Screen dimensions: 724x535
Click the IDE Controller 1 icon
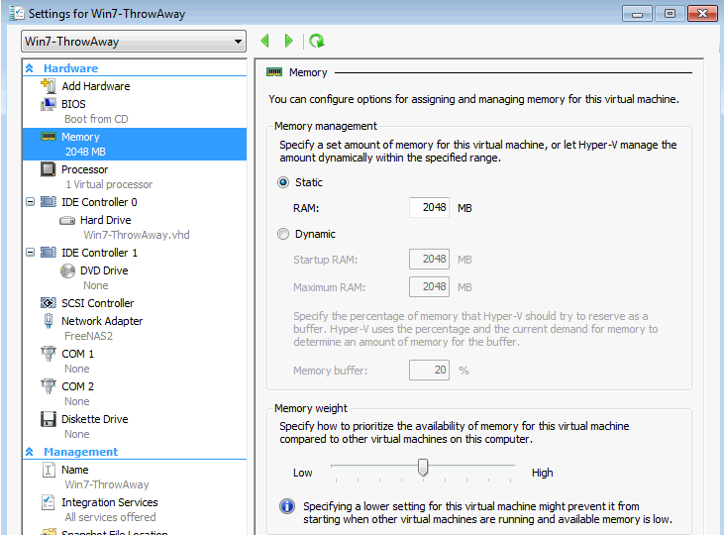pos(49,253)
